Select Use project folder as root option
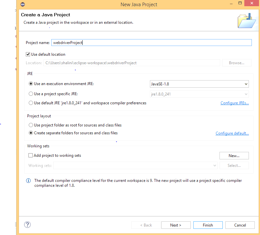The image size is (260, 235). pos(31,125)
